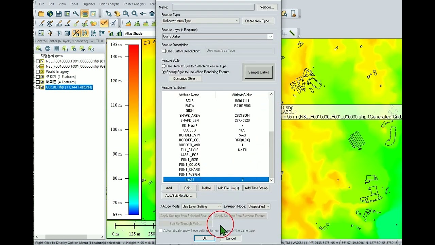Expand file toolbar overflow arrow
The width and height of the screenshot is (435, 245).
(x=100, y=16)
